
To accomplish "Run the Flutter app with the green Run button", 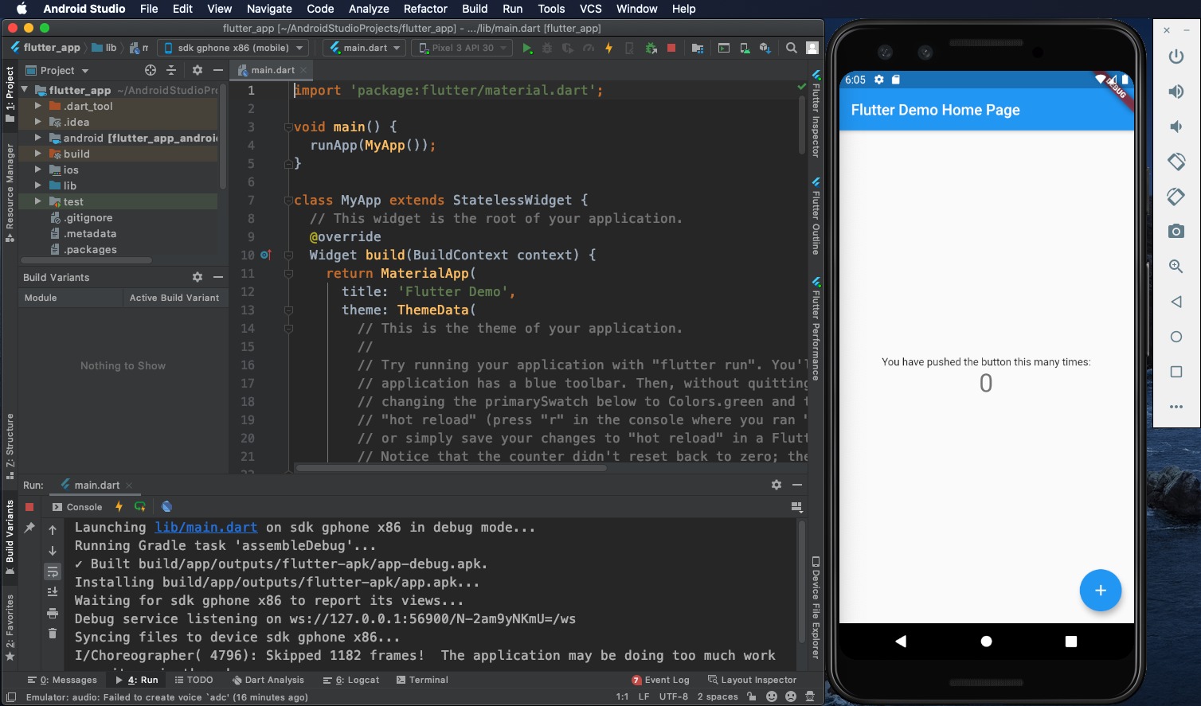I will point(527,48).
